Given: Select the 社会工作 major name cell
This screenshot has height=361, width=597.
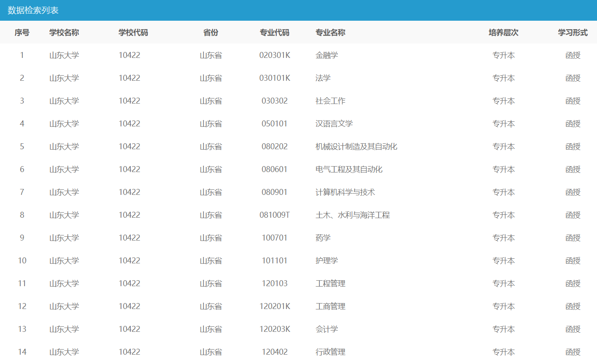Looking at the screenshot, I should tap(330, 101).
